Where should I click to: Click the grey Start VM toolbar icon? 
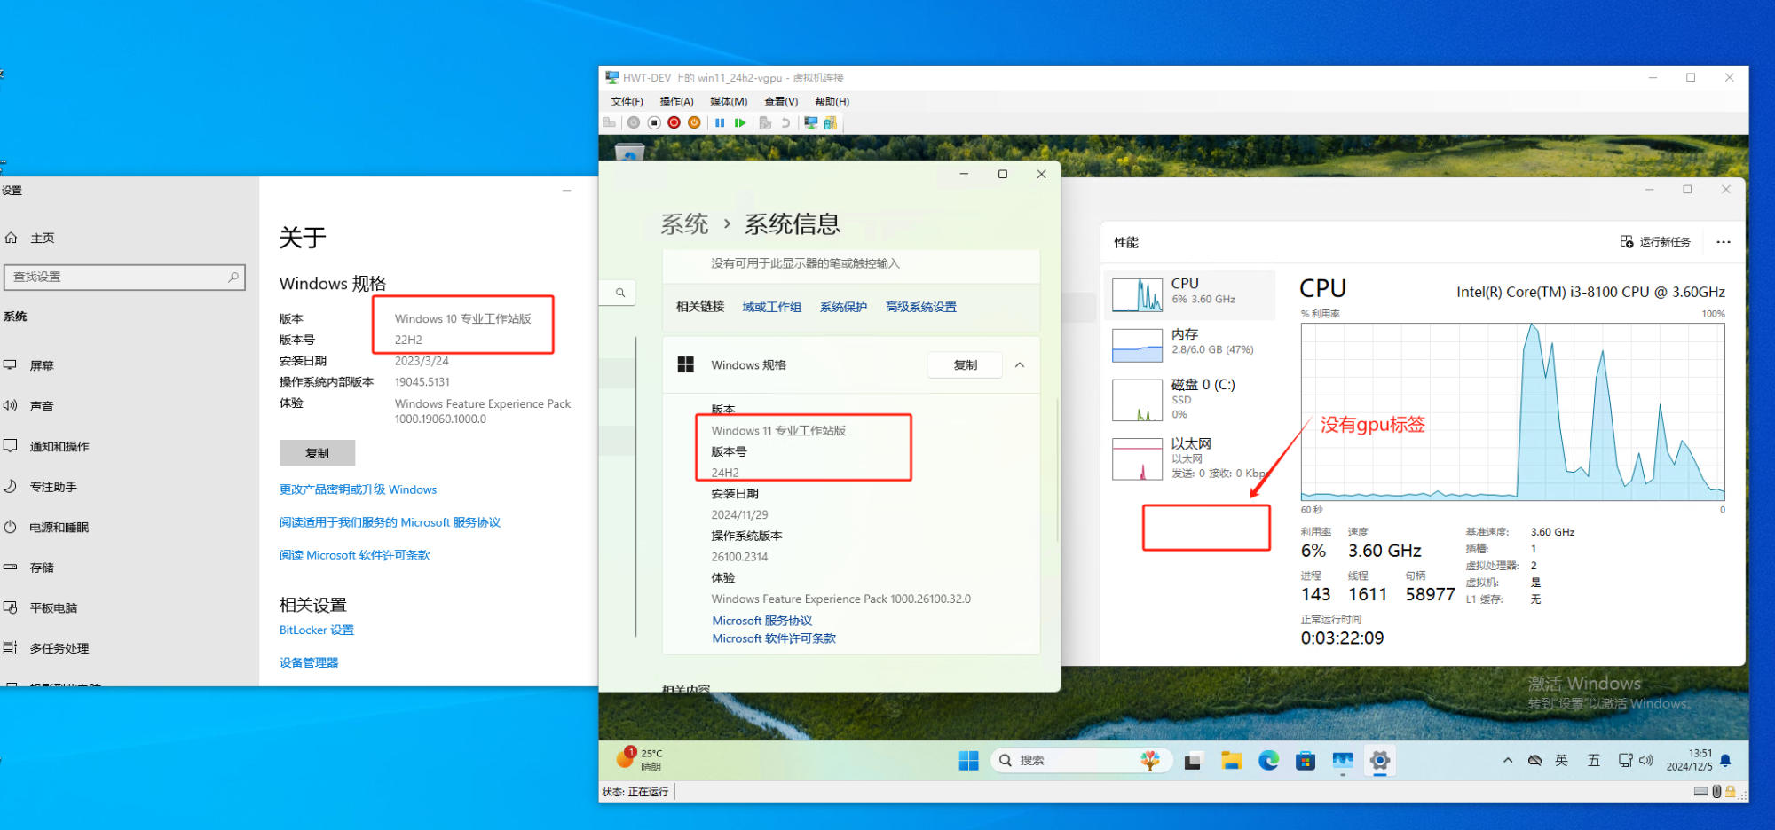click(634, 122)
